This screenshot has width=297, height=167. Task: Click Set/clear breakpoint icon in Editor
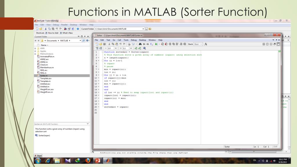pyautogui.click(x=162, y=44)
